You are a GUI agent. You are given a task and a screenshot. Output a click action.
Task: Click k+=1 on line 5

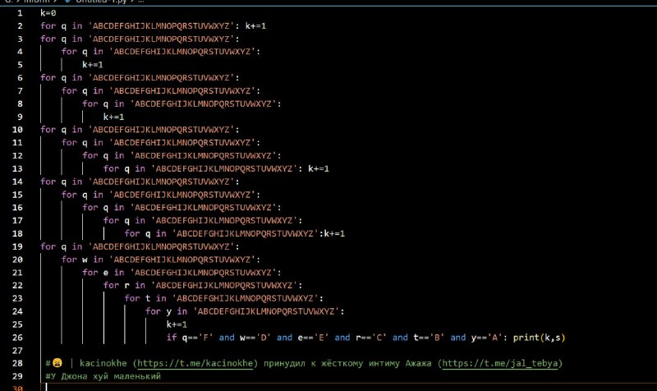(93, 65)
